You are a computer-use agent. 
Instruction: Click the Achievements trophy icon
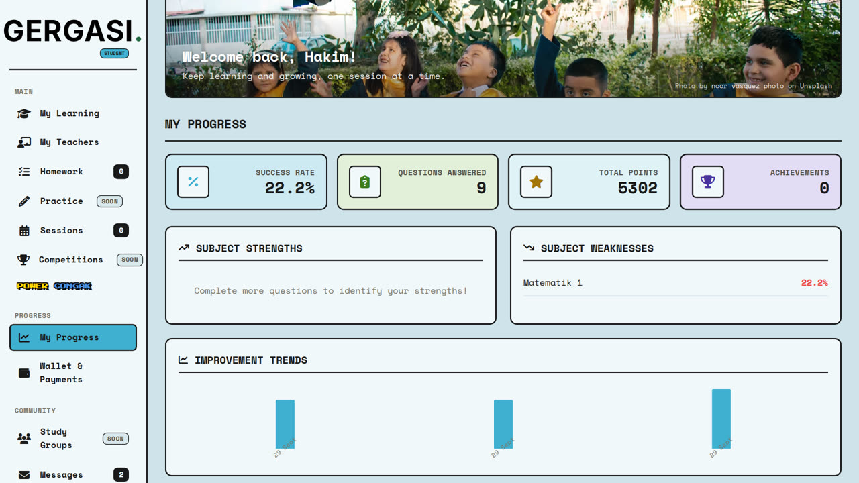coord(708,182)
